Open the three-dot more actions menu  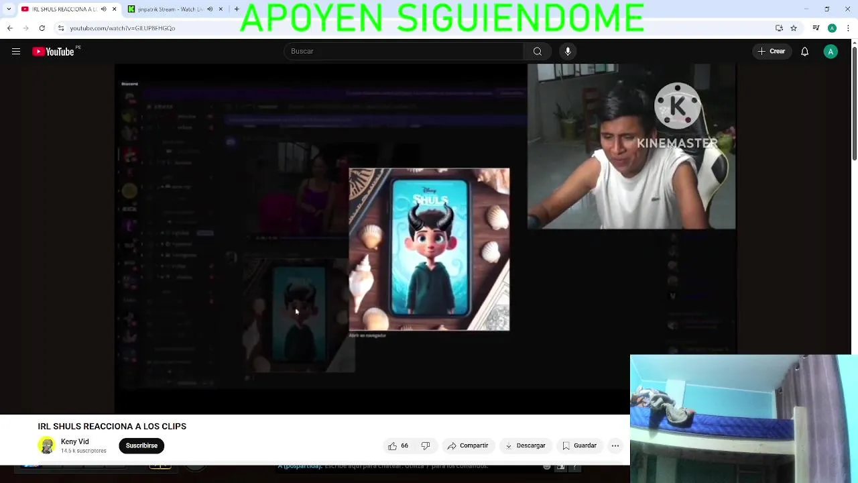click(615, 445)
